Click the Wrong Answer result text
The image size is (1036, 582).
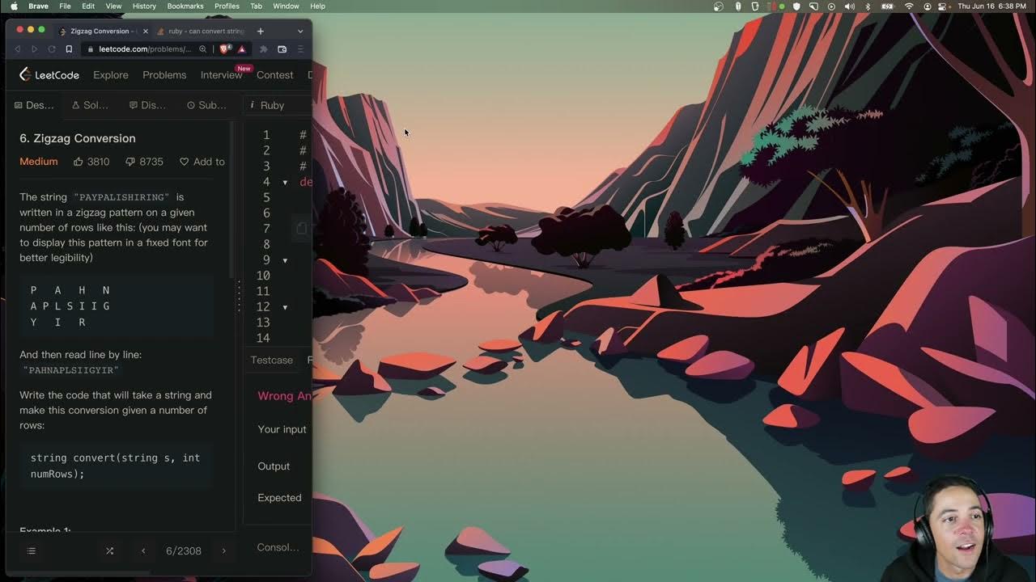(284, 396)
